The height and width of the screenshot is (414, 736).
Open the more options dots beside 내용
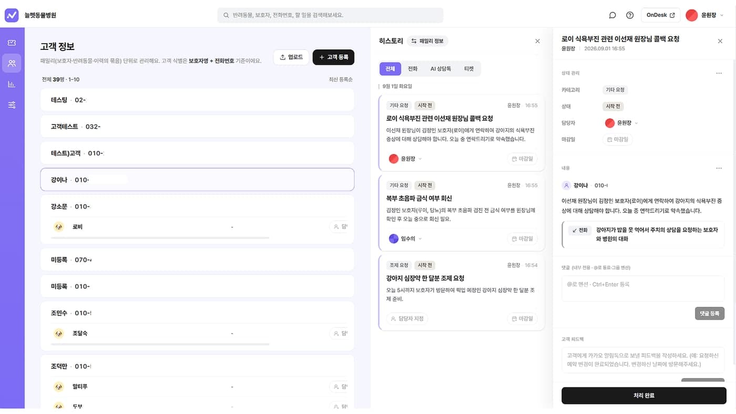719,168
